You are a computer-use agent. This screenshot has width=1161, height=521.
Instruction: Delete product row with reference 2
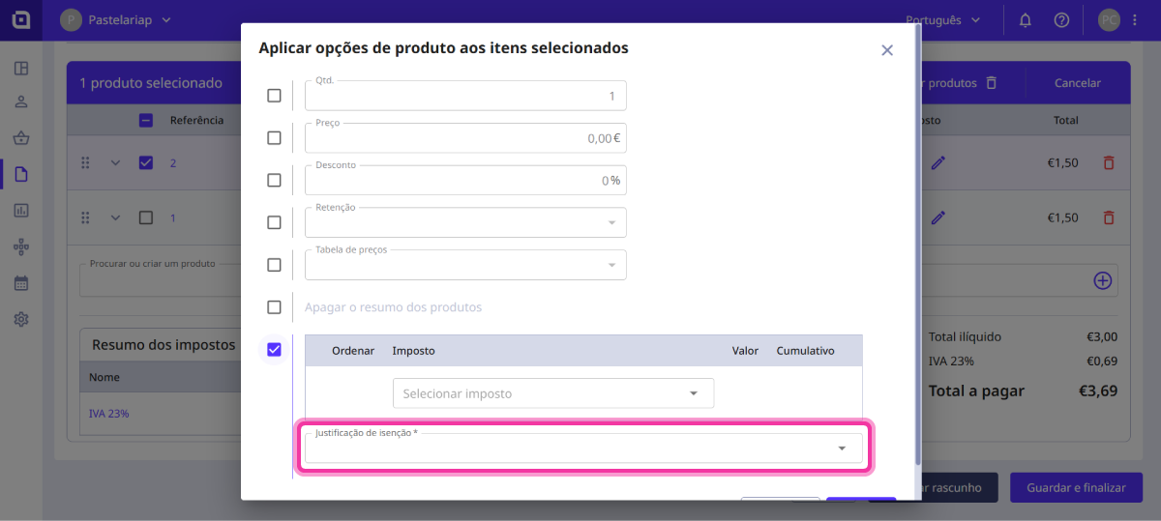pyautogui.click(x=1109, y=162)
